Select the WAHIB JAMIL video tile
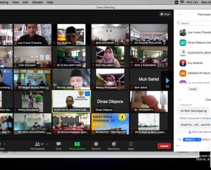The image size is (211, 170). click(71, 79)
